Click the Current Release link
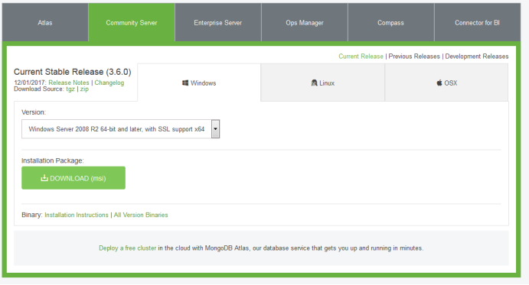Image resolution: width=529 pixels, height=285 pixels. (x=361, y=57)
